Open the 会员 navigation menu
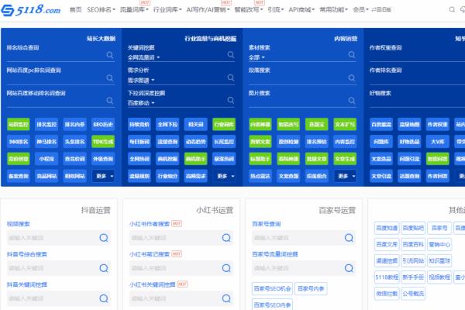465x310 pixels. tap(360, 10)
